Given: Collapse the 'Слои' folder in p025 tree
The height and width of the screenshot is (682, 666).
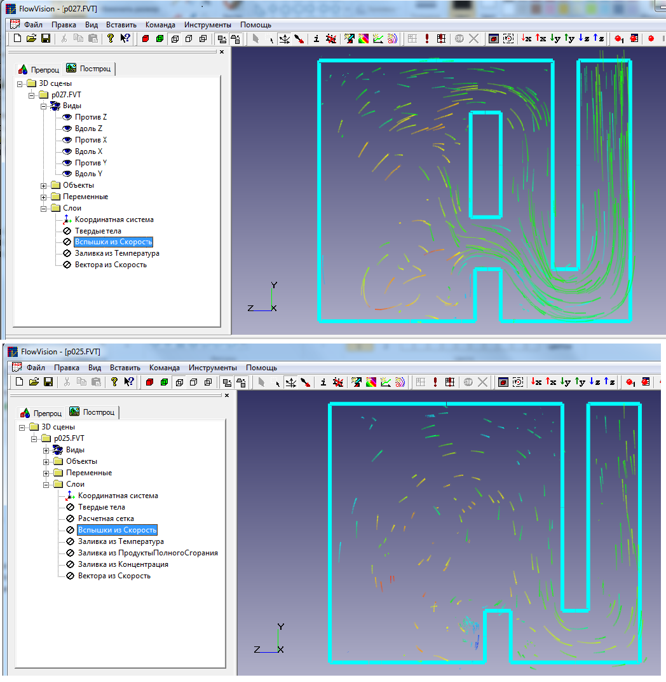Looking at the screenshot, I should coord(47,484).
